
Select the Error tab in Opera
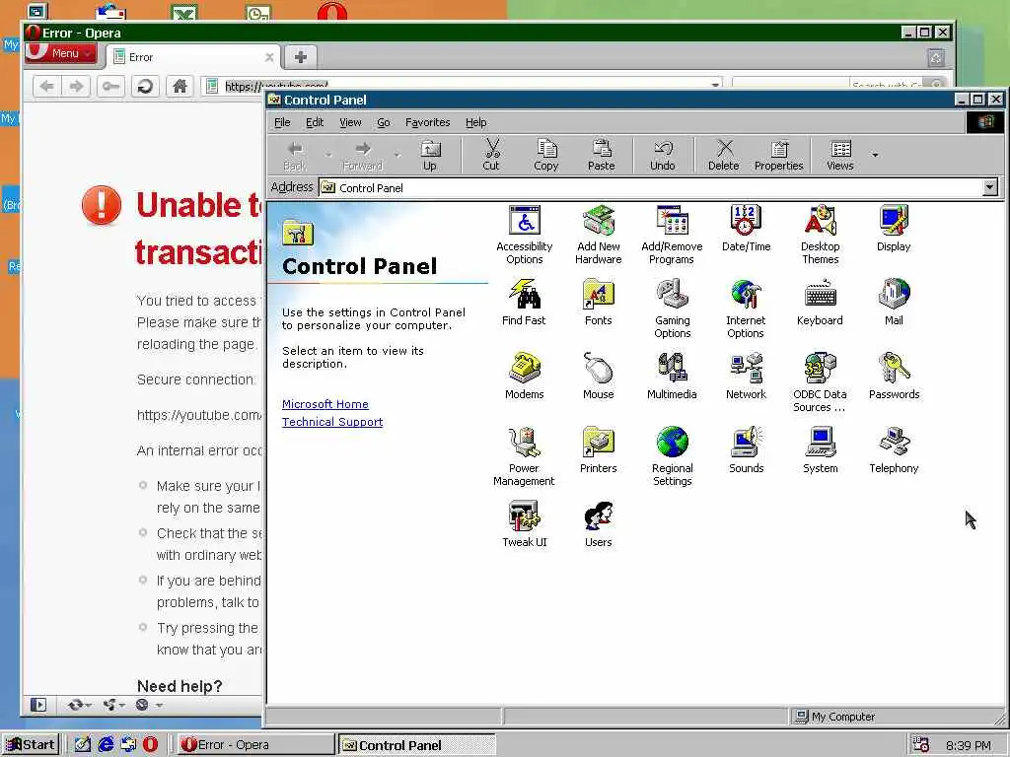(x=193, y=57)
